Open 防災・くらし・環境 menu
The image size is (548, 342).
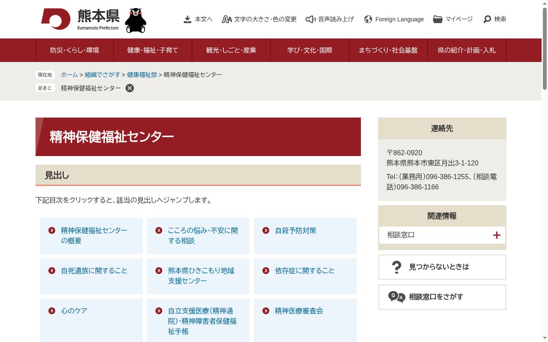pos(74,50)
